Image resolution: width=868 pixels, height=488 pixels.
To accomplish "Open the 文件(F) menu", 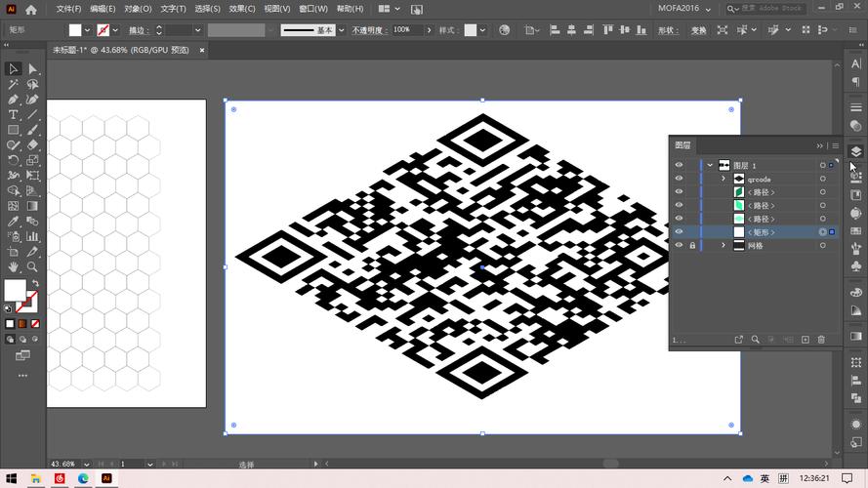I will [68, 9].
